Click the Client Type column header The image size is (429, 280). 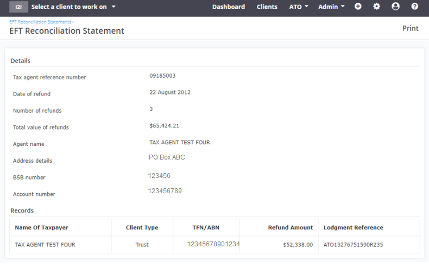tap(142, 227)
